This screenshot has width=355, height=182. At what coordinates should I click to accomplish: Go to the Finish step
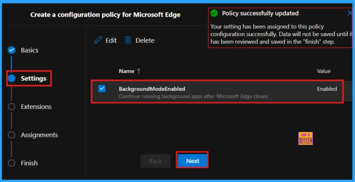click(29, 163)
